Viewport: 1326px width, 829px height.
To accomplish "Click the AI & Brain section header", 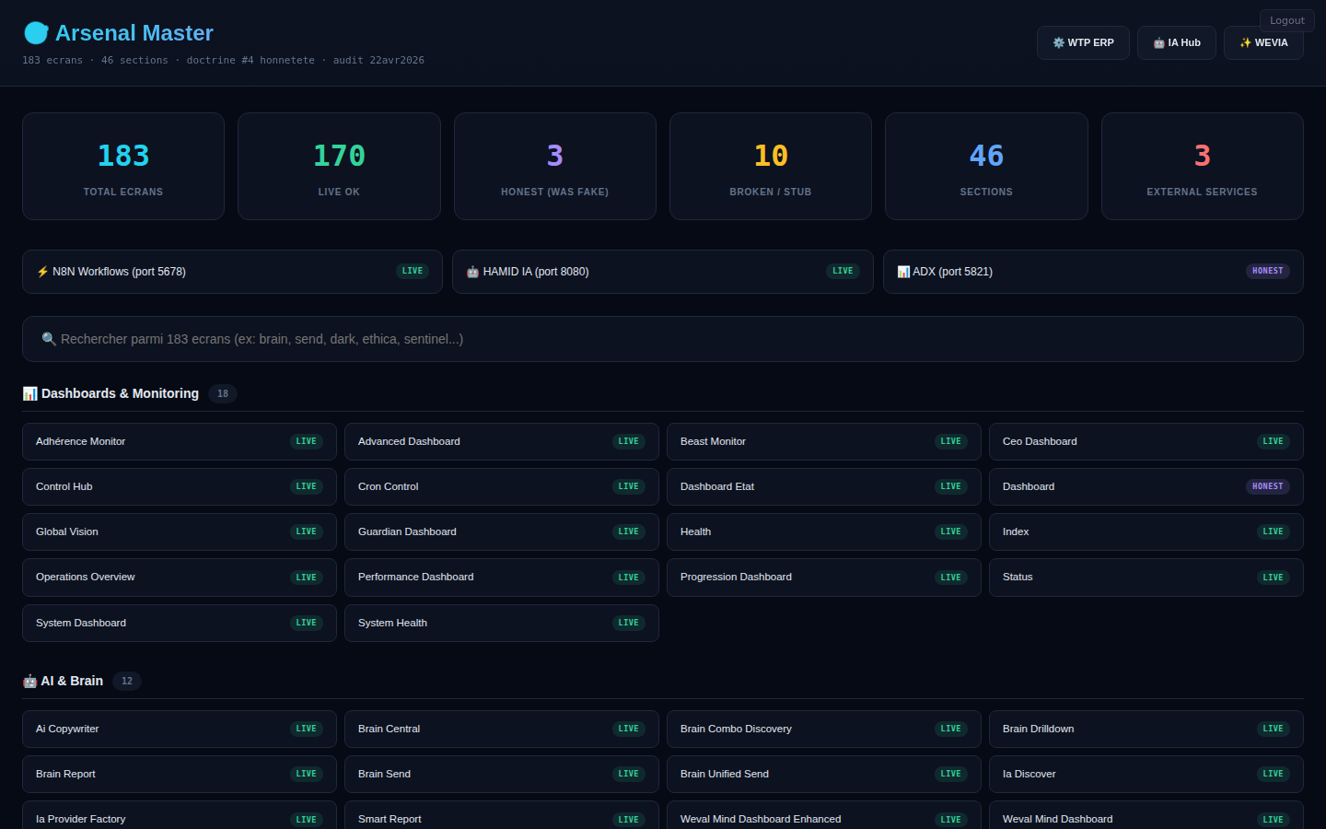I will click(72, 681).
